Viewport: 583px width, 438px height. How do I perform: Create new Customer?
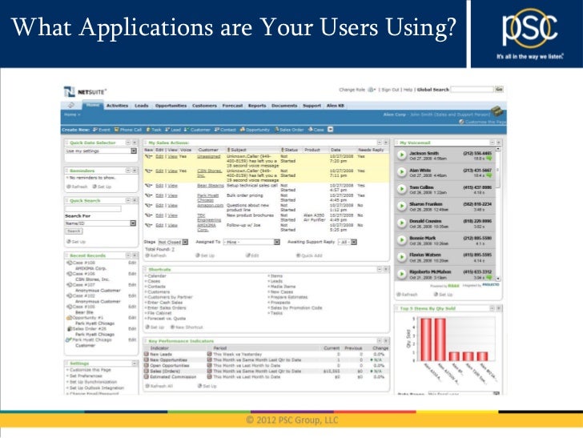pyautogui.click(x=197, y=130)
